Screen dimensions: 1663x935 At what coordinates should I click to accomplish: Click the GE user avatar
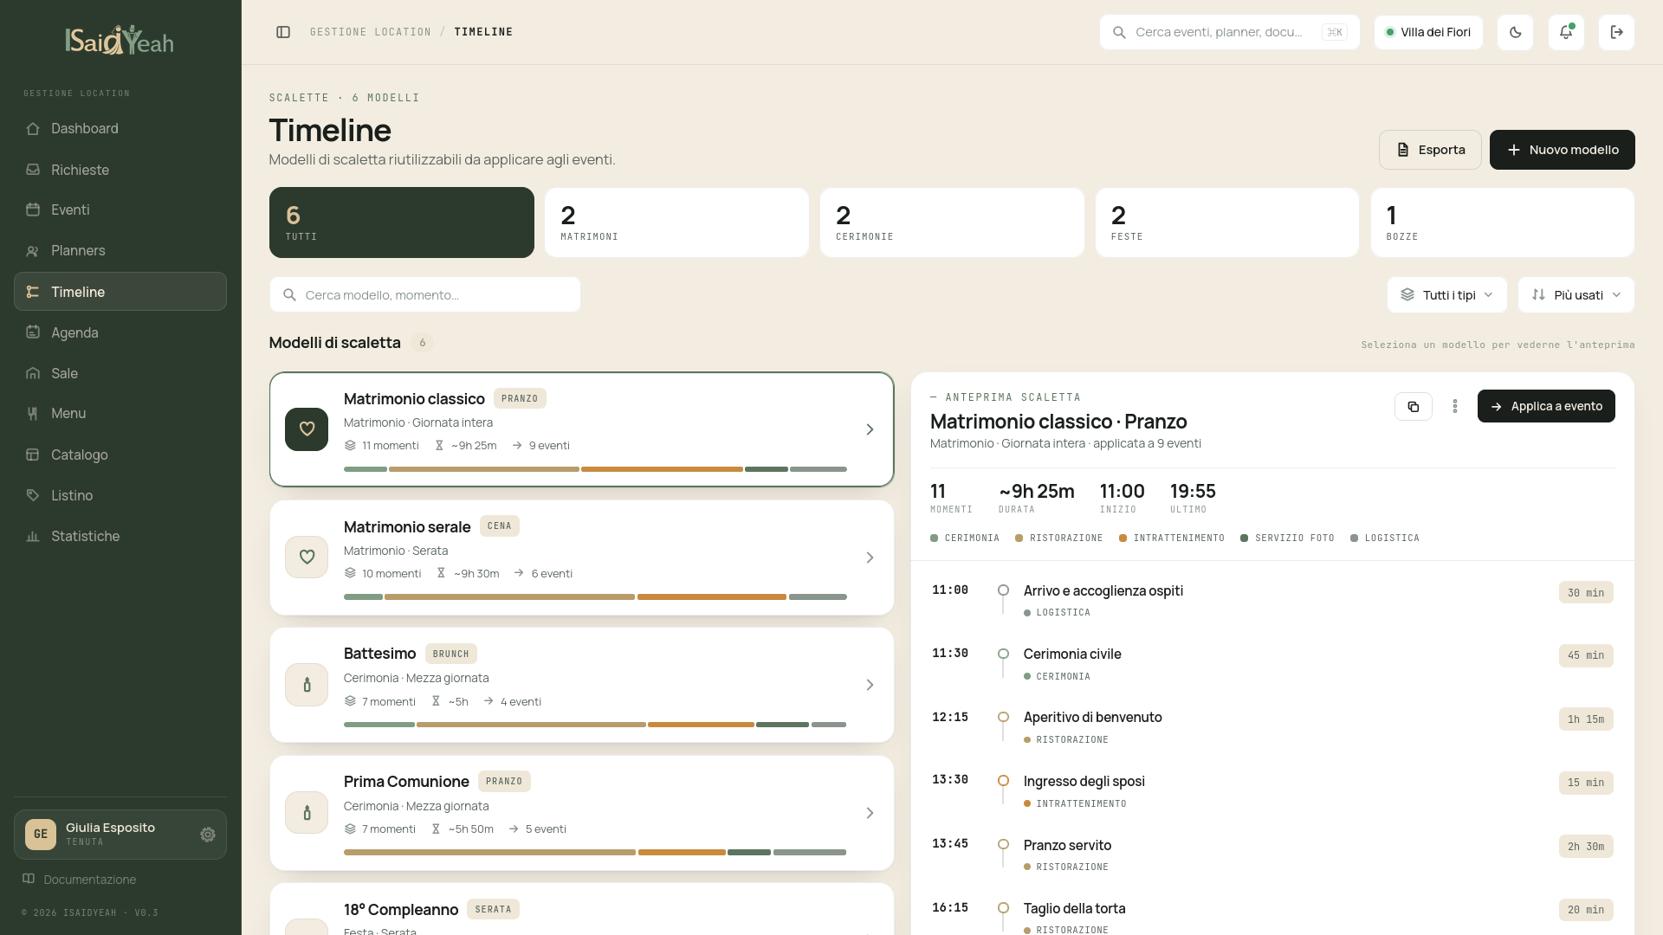click(41, 835)
